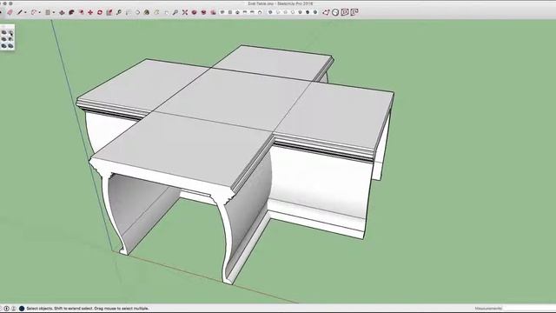Switch to Iso view

[x=222, y=12]
